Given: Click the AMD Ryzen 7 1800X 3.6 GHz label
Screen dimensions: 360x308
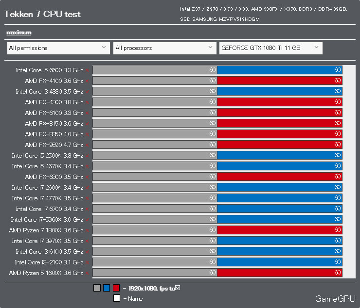Looking at the screenshot, I should pos(46,230).
